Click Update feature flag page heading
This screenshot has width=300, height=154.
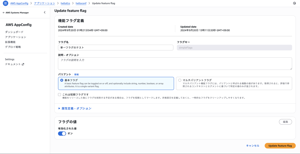point(70,11)
